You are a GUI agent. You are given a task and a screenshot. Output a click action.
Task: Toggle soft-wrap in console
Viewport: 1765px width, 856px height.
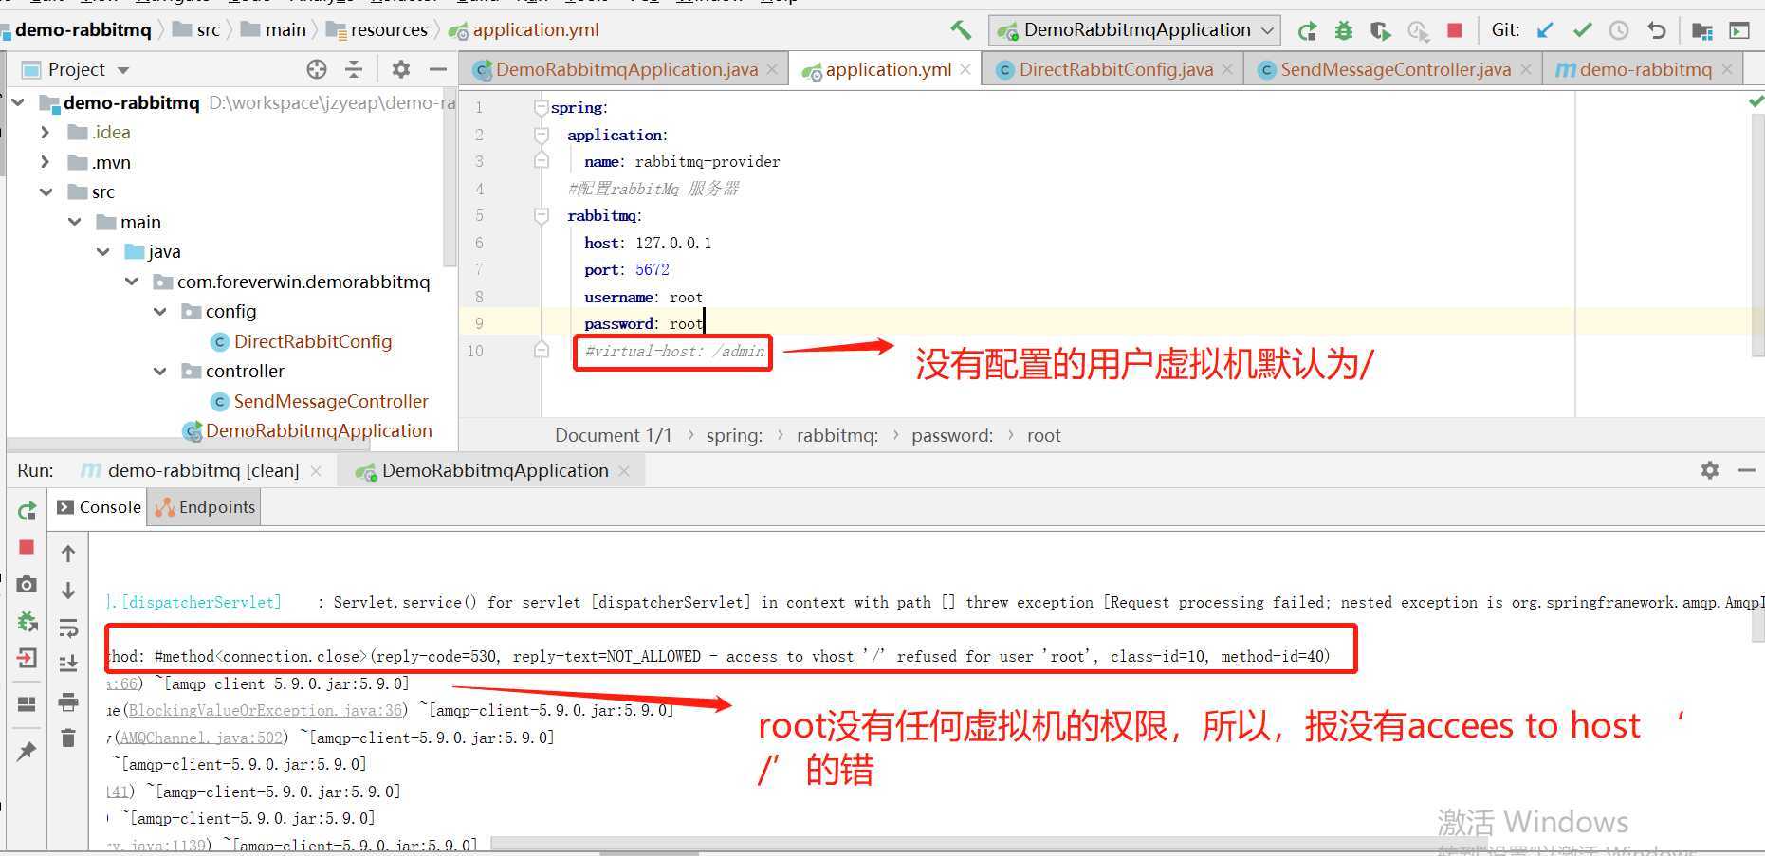68,628
